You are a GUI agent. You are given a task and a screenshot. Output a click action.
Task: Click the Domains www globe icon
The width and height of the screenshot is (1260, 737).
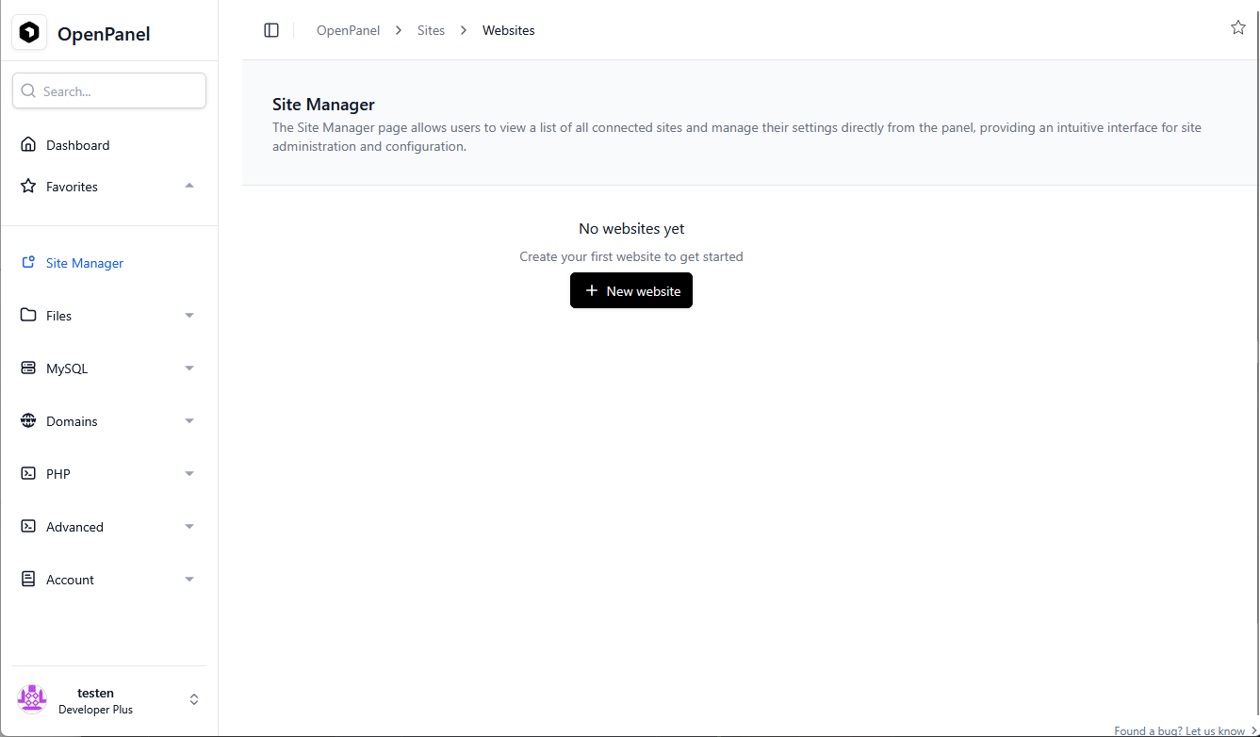pyautogui.click(x=28, y=421)
